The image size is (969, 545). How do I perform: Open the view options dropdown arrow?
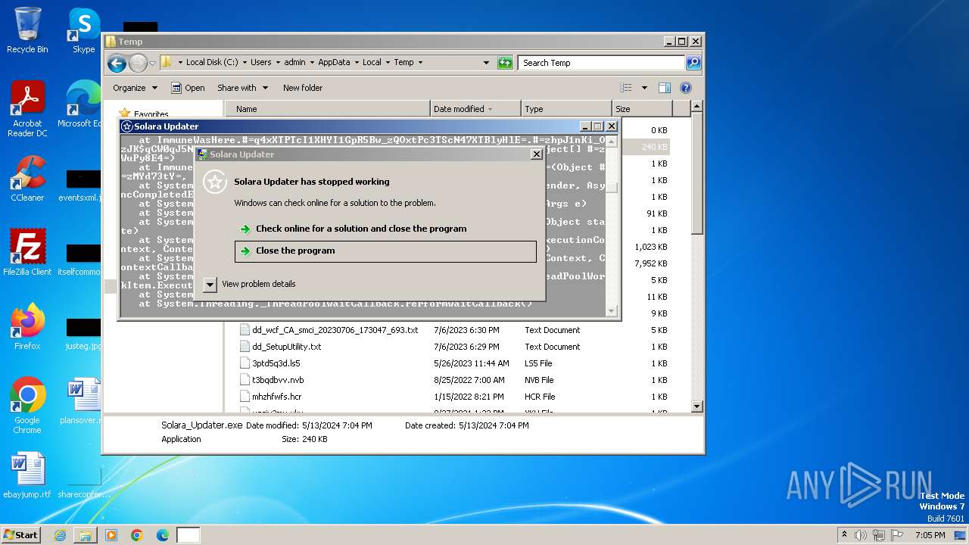[644, 88]
